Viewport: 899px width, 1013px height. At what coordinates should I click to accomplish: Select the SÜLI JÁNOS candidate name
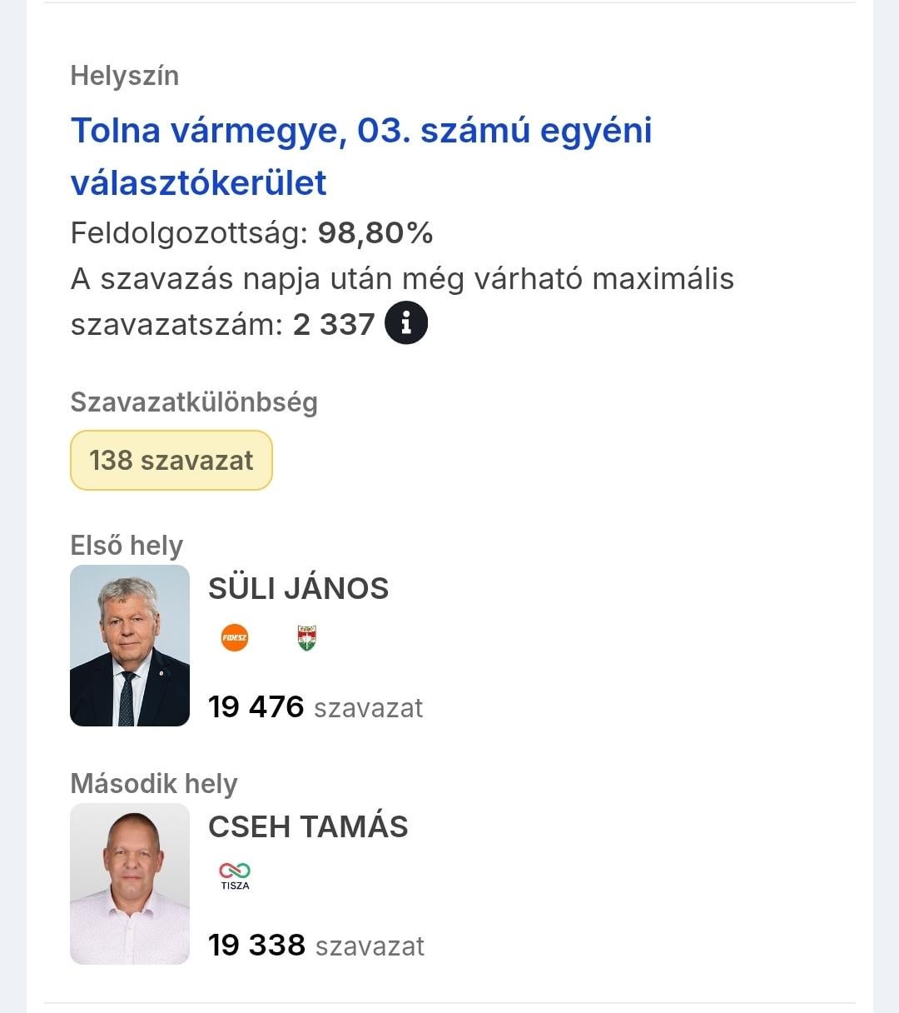(x=298, y=589)
